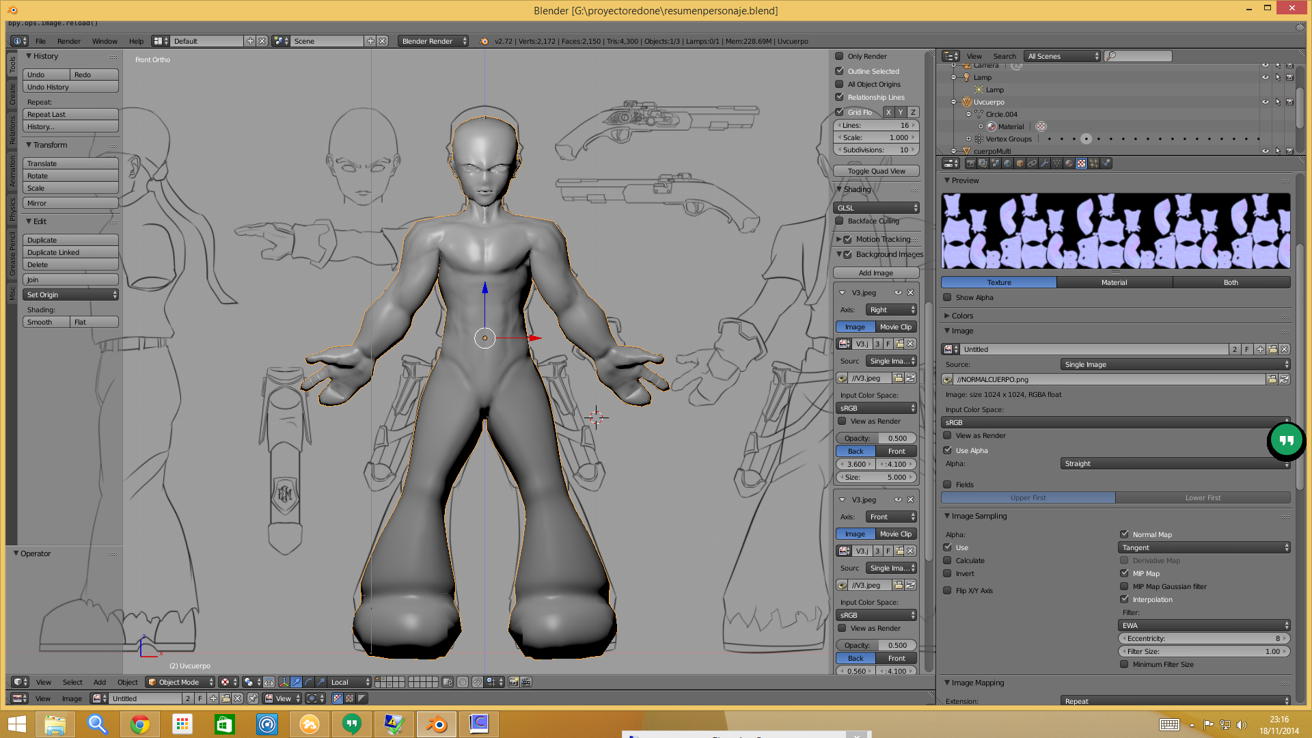
Task: Click the Toggle Quad View button
Action: (x=876, y=171)
